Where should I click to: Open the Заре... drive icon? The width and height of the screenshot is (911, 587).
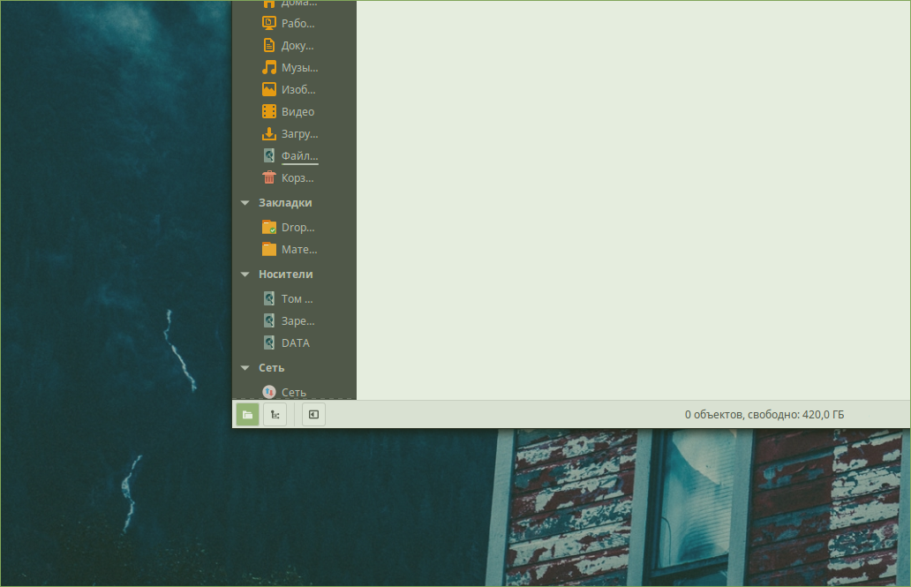pyautogui.click(x=269, y=320)
